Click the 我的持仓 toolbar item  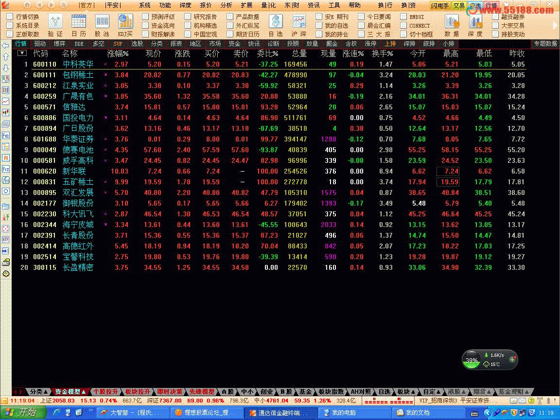pos(332,35)
